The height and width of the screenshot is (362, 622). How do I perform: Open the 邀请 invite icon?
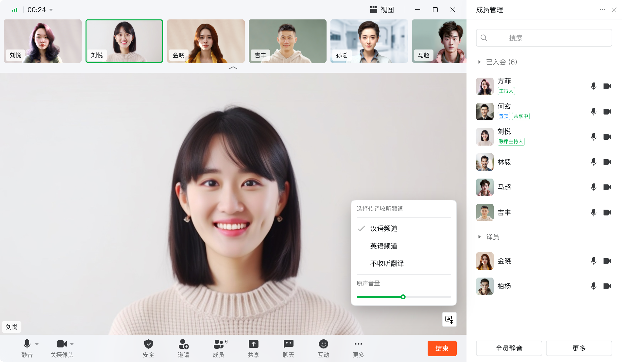183,344
